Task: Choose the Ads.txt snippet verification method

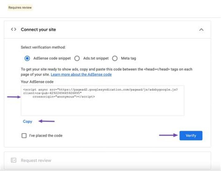Action: pyautogui.click(x=77, y=58)
